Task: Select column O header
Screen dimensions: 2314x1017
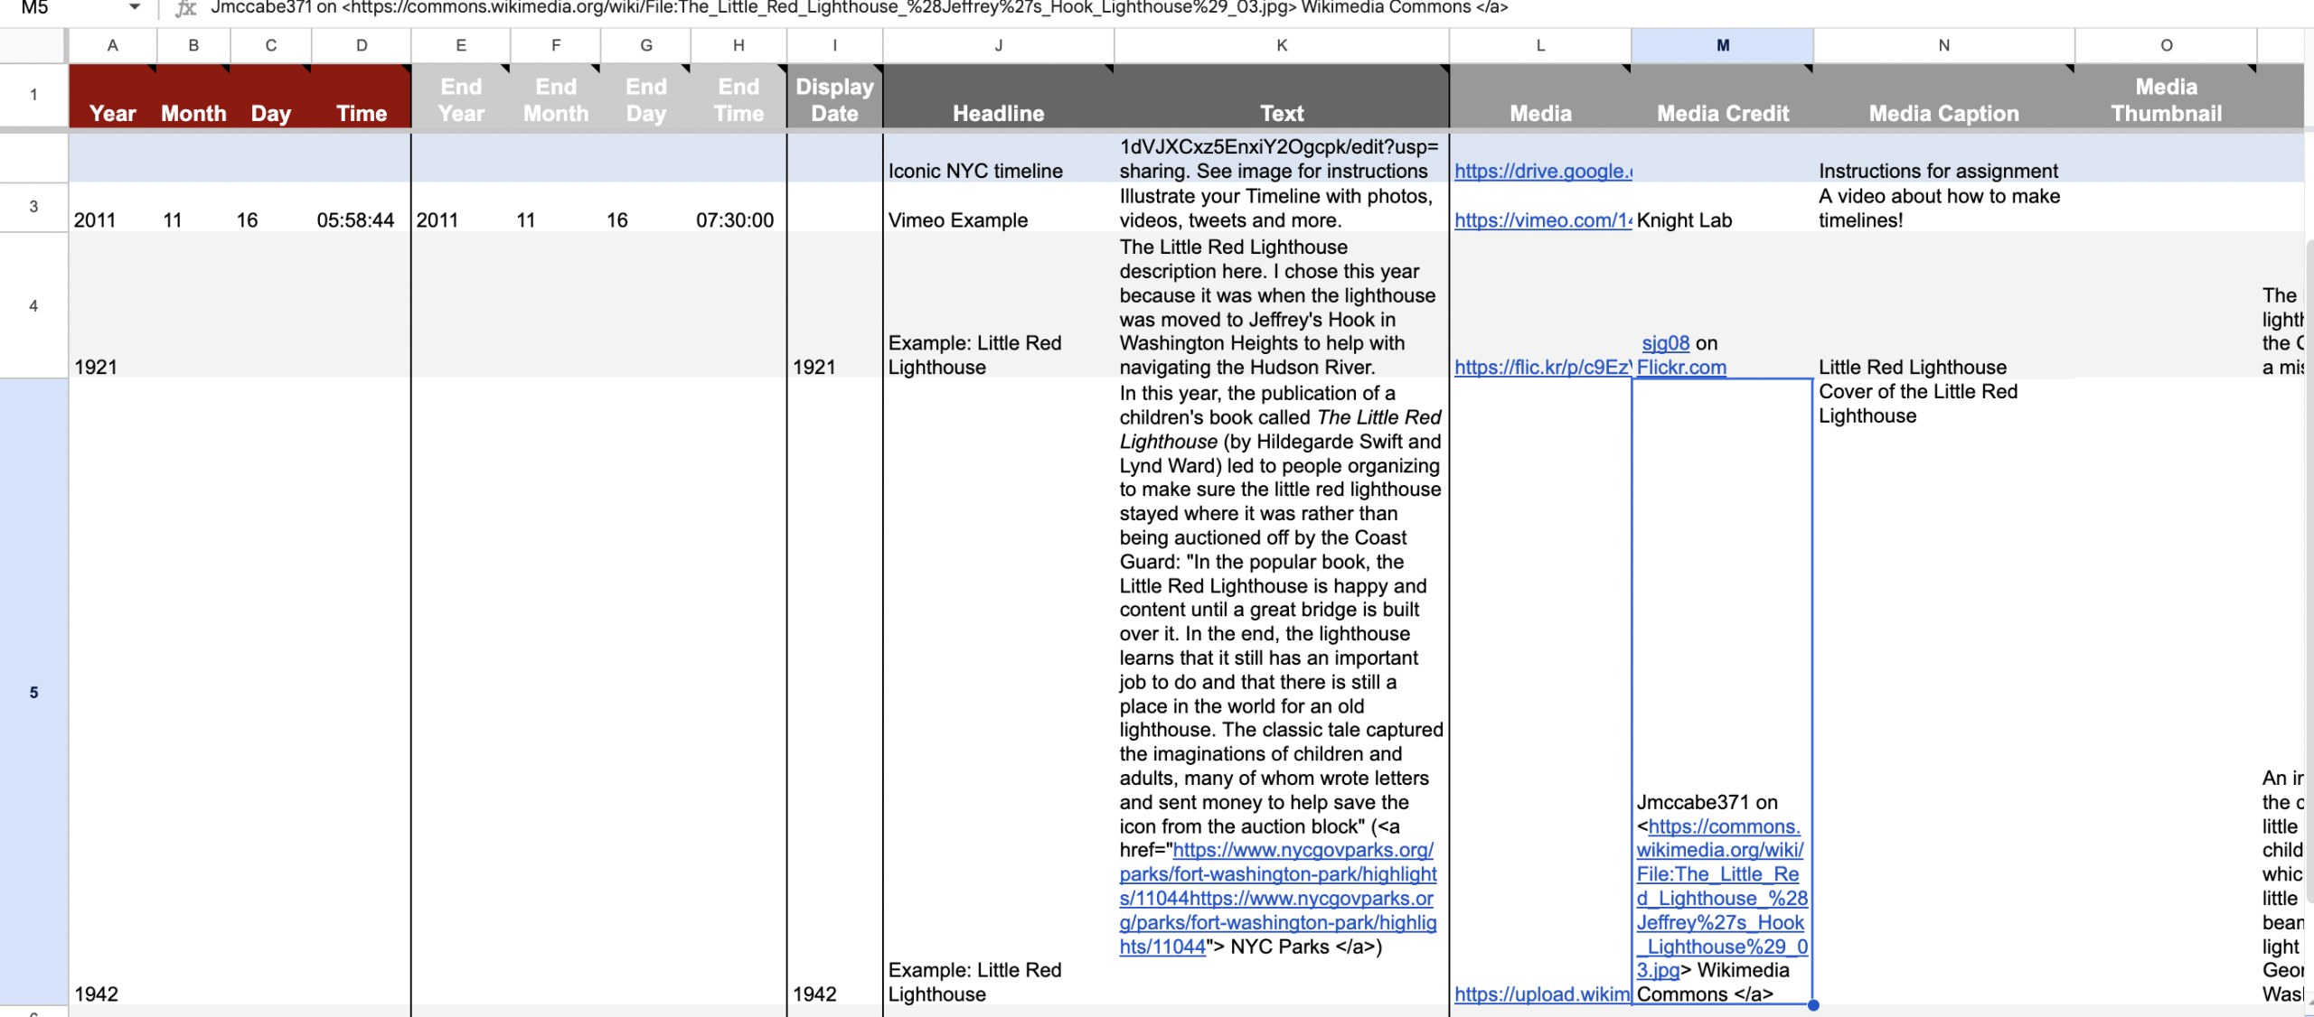Action: coord(2167,45)
